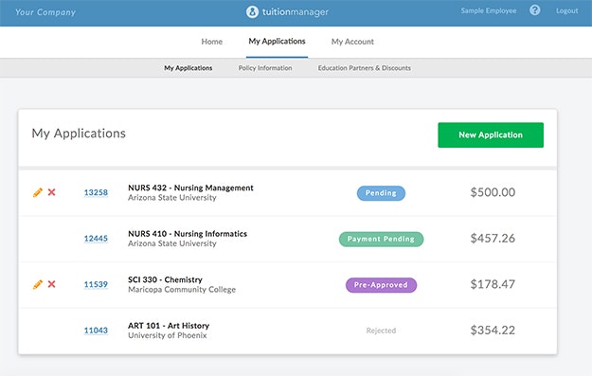Screen dimensions: 592x376
Task: Delete application 13258 with red X
Action: pos(52,192)
